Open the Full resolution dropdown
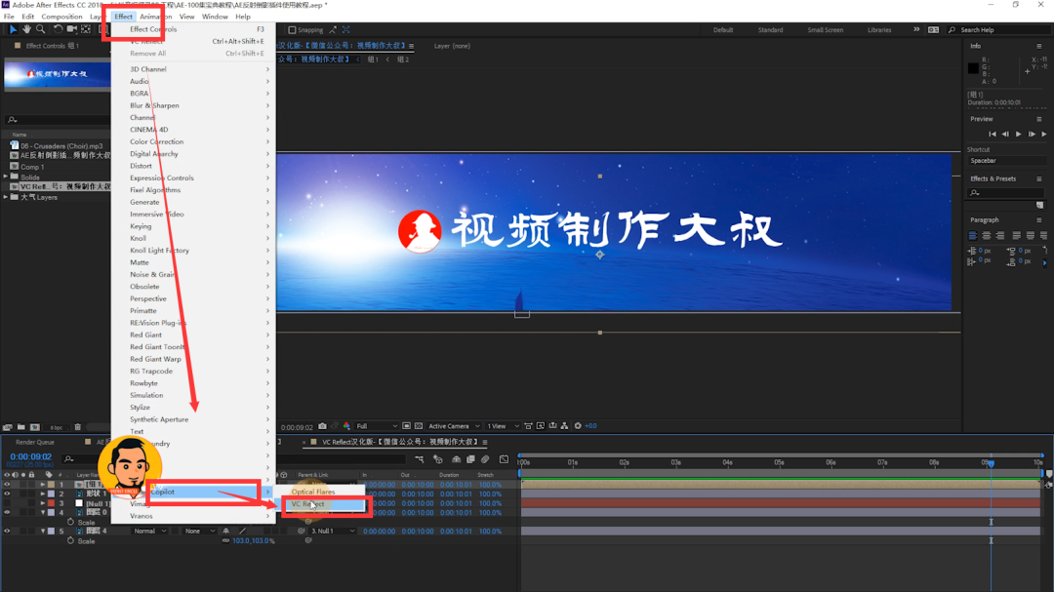 coord(377,426)
